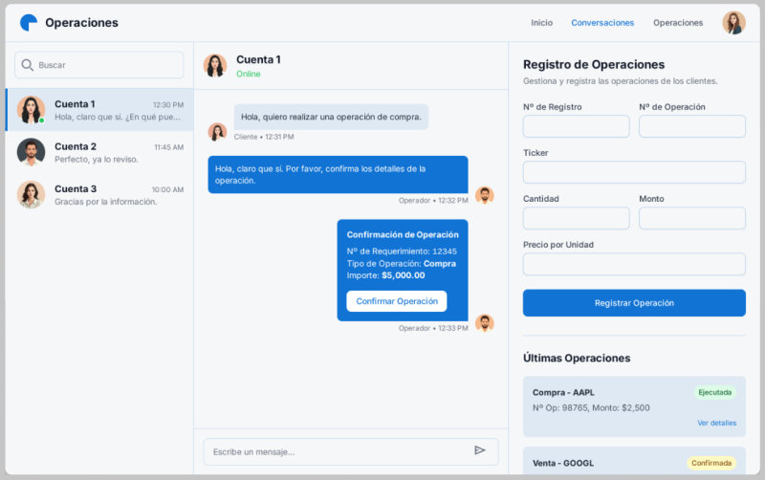The height and width of the screenshot is (480, 765).
Task: Open Operaciones in the top navigation
Action: click(678, 23)
